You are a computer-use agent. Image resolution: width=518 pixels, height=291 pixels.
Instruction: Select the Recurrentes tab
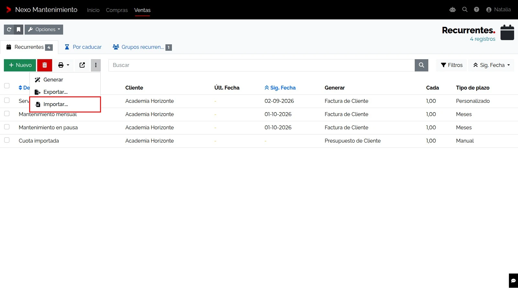pyautogui.click(x=29, y=47)
